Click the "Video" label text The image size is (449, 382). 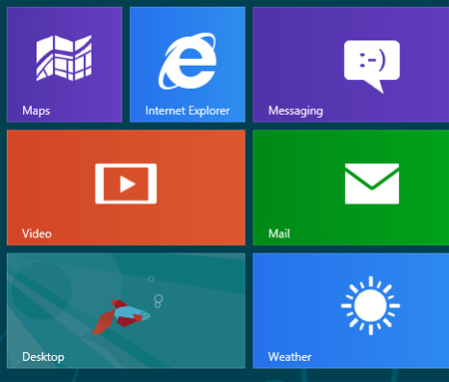pyautogui.click(x=37, y=233)
